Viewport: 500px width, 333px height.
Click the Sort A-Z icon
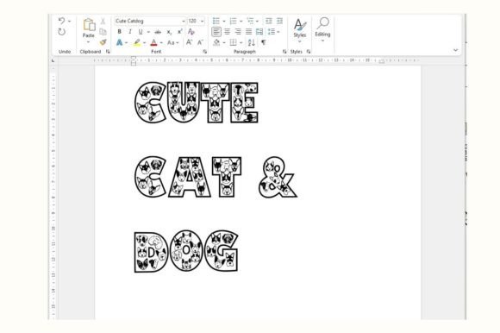tap(252, 42)
